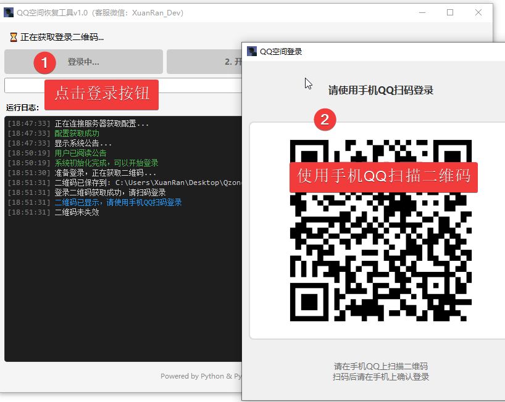Click the red number 2 badge
The height and width of the screenshot is (402, 505).
point(325,119)
